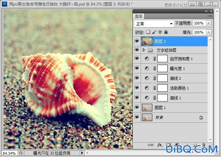Image resolution: width=221 pixels, height=157 pixels.
Task: Click the 图层 1 layer thumbnail
Action: 147,107
